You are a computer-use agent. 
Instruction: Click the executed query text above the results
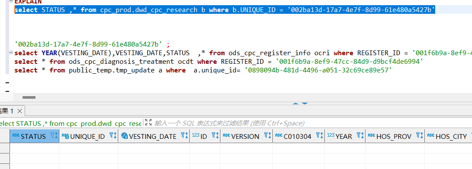(71, 123)
